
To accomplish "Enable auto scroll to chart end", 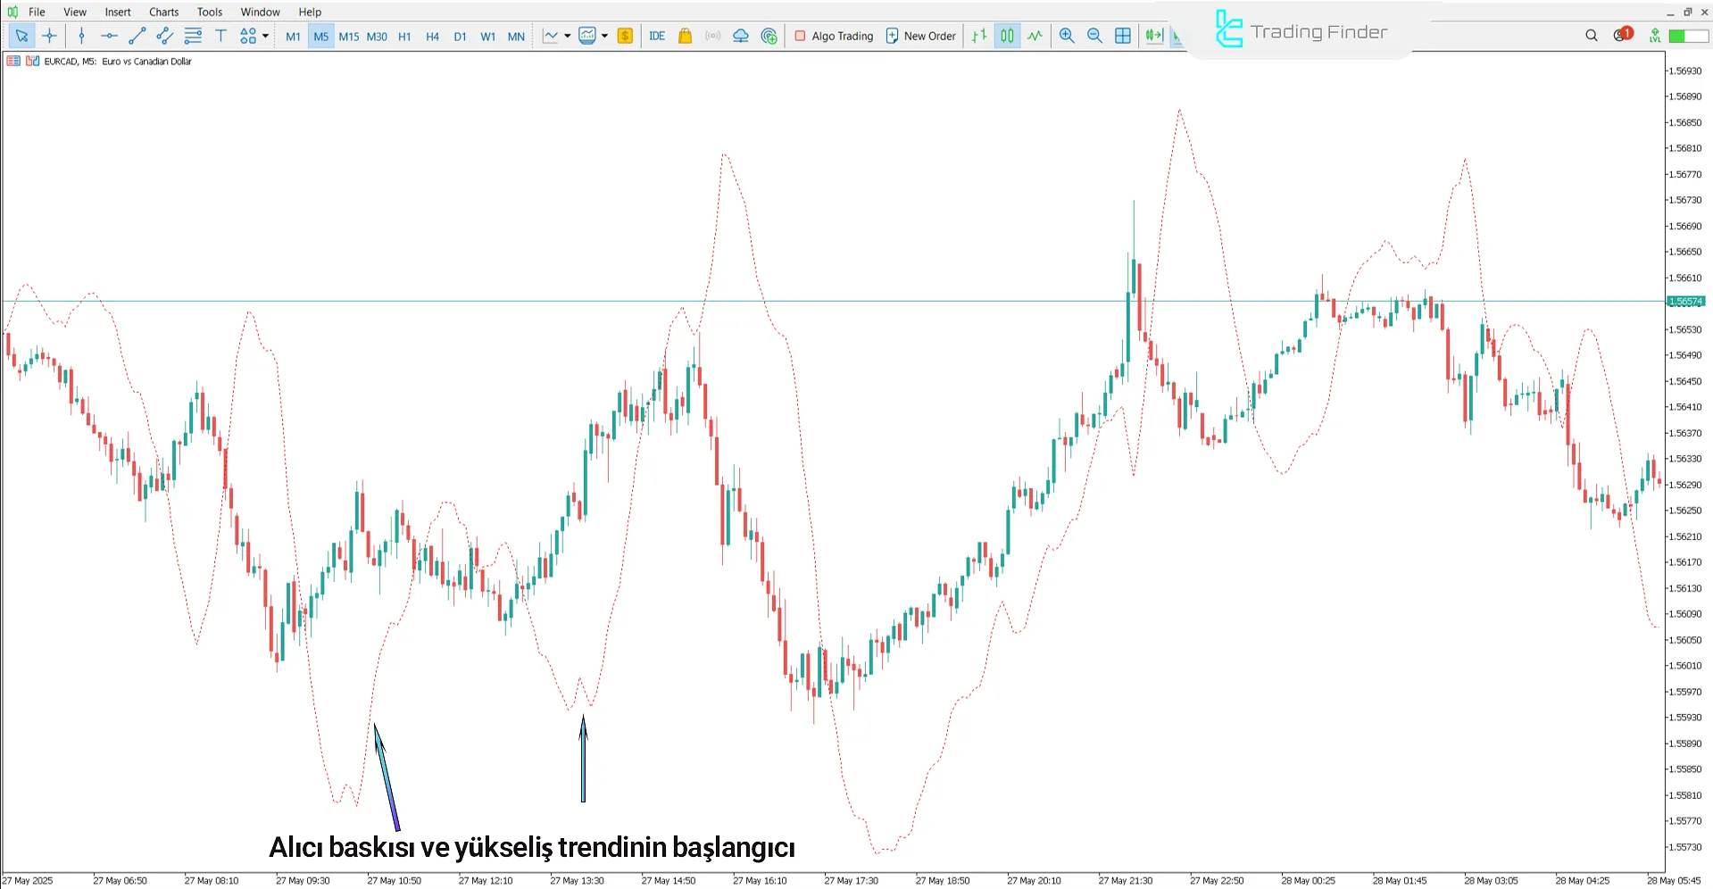I will [1152, 36].
